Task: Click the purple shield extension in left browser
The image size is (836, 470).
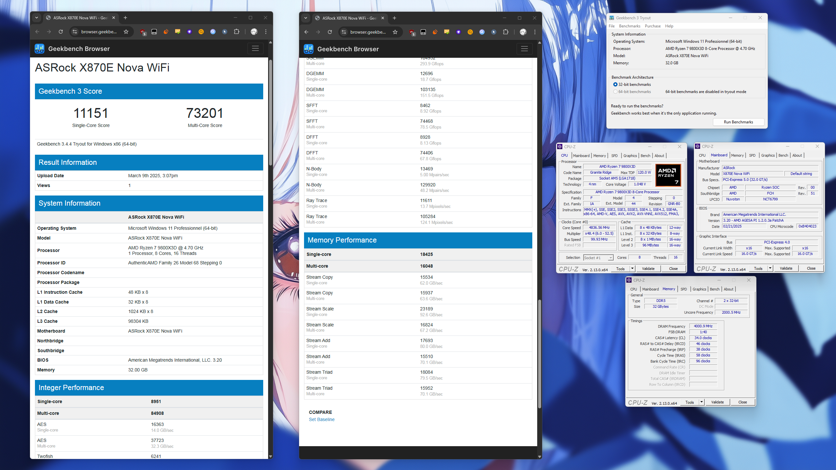Action: [189, 32]
